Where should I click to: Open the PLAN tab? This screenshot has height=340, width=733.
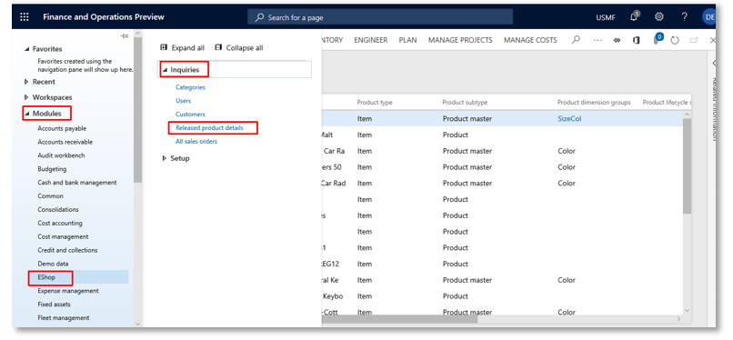click(x=407, y=40)
